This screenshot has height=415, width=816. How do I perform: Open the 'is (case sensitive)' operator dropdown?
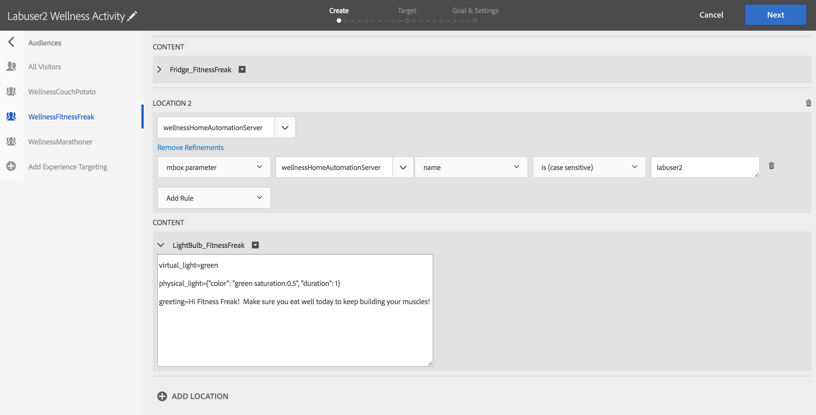[x=589, y=167]
